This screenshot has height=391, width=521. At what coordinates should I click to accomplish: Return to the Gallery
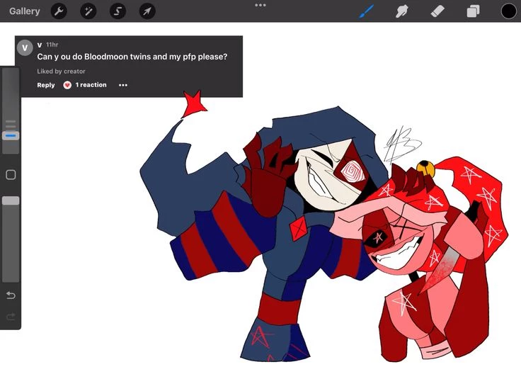(x=25, y=11)
